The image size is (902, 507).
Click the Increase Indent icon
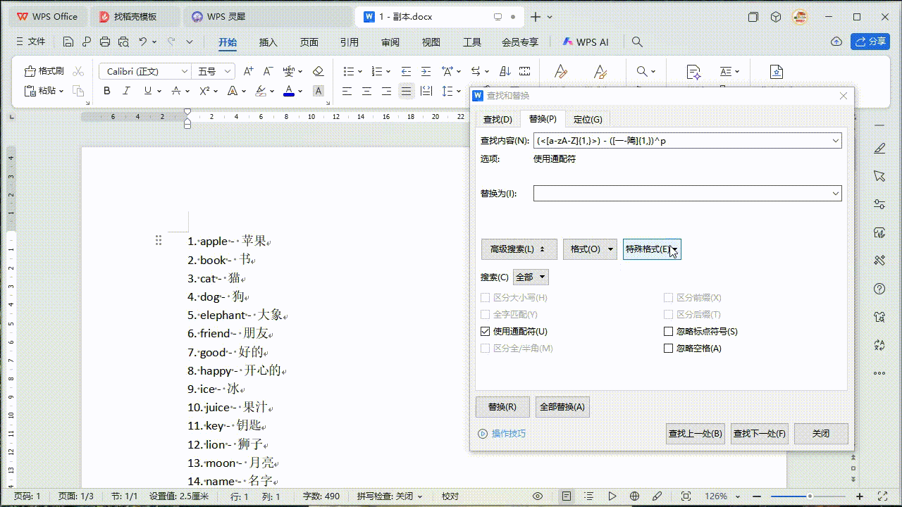point(426,71)
